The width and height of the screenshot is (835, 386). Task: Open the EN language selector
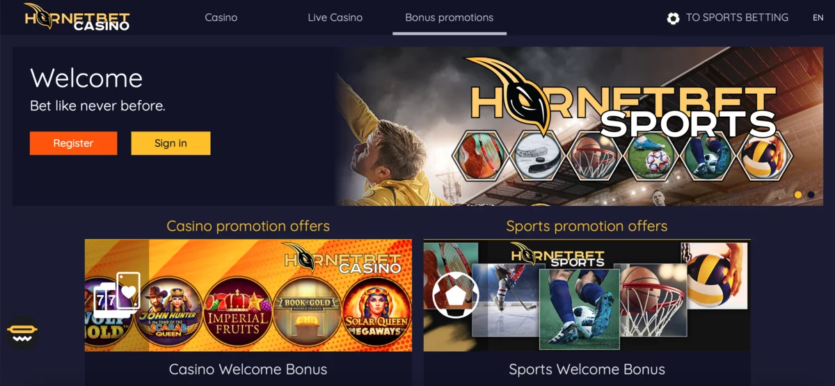coord(818,18)
